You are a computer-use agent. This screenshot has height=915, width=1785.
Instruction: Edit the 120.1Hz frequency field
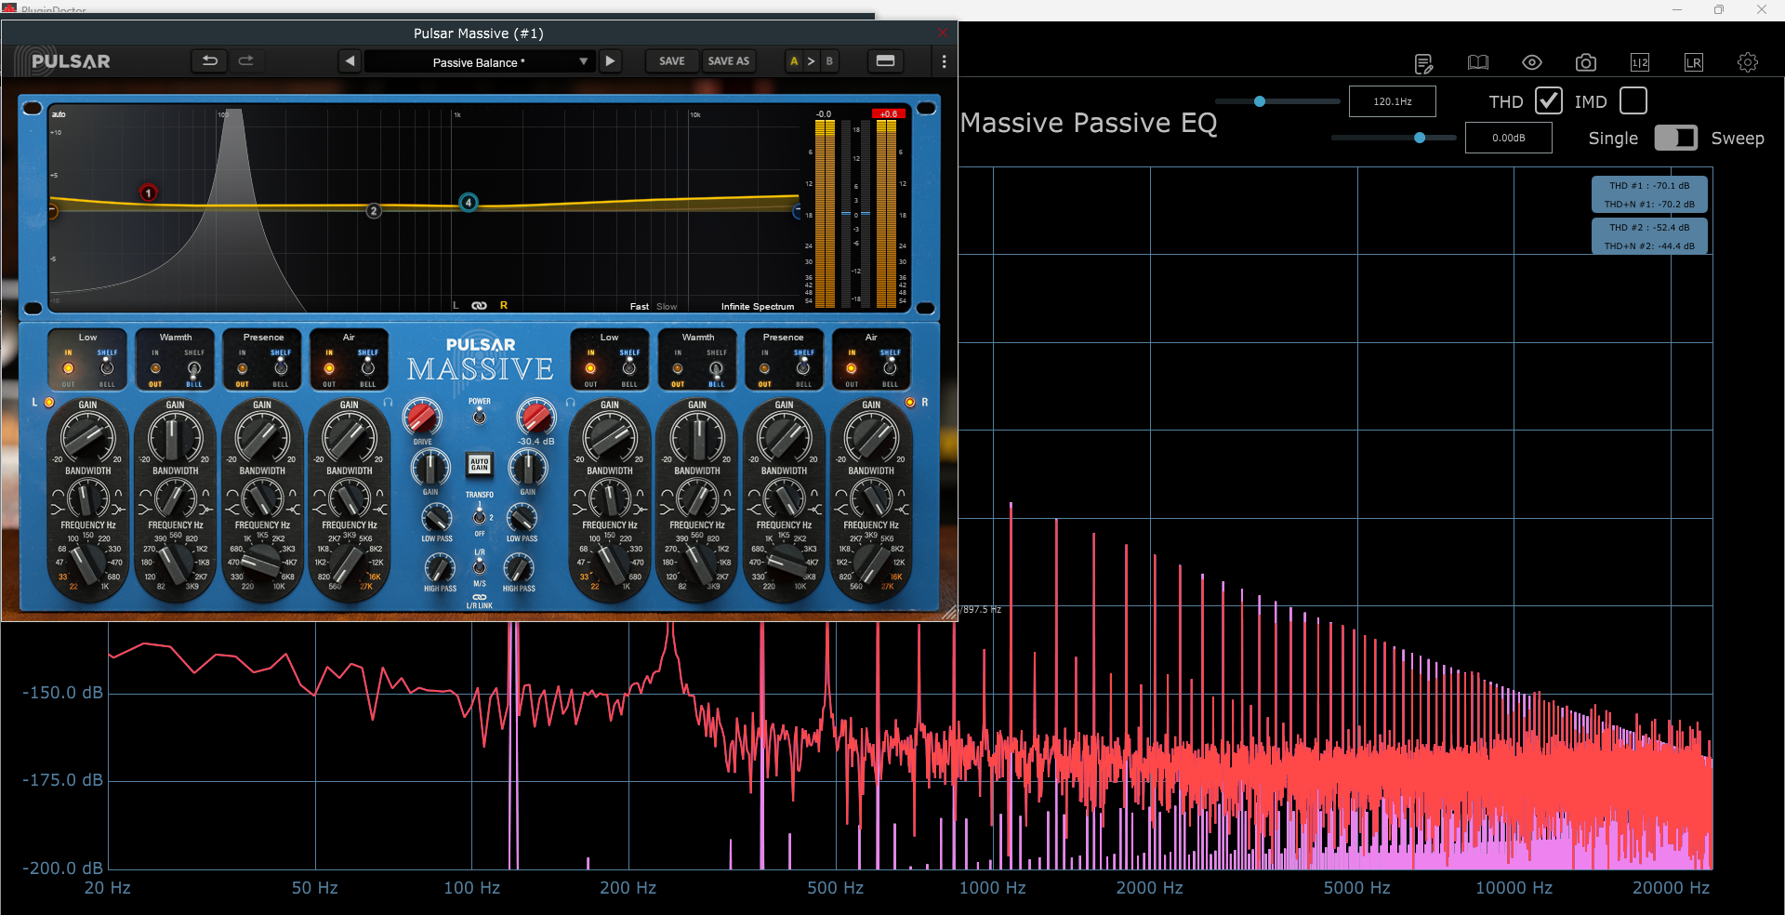click(1392, 101)
